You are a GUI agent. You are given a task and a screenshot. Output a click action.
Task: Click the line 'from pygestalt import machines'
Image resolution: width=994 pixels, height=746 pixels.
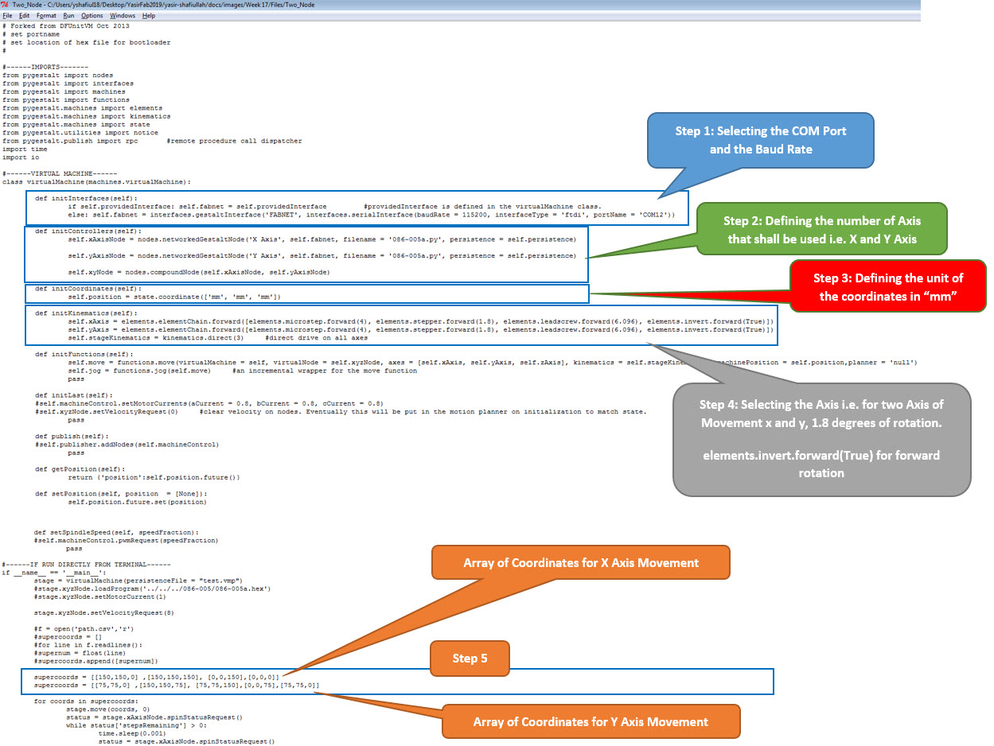(x=64, y=91)
